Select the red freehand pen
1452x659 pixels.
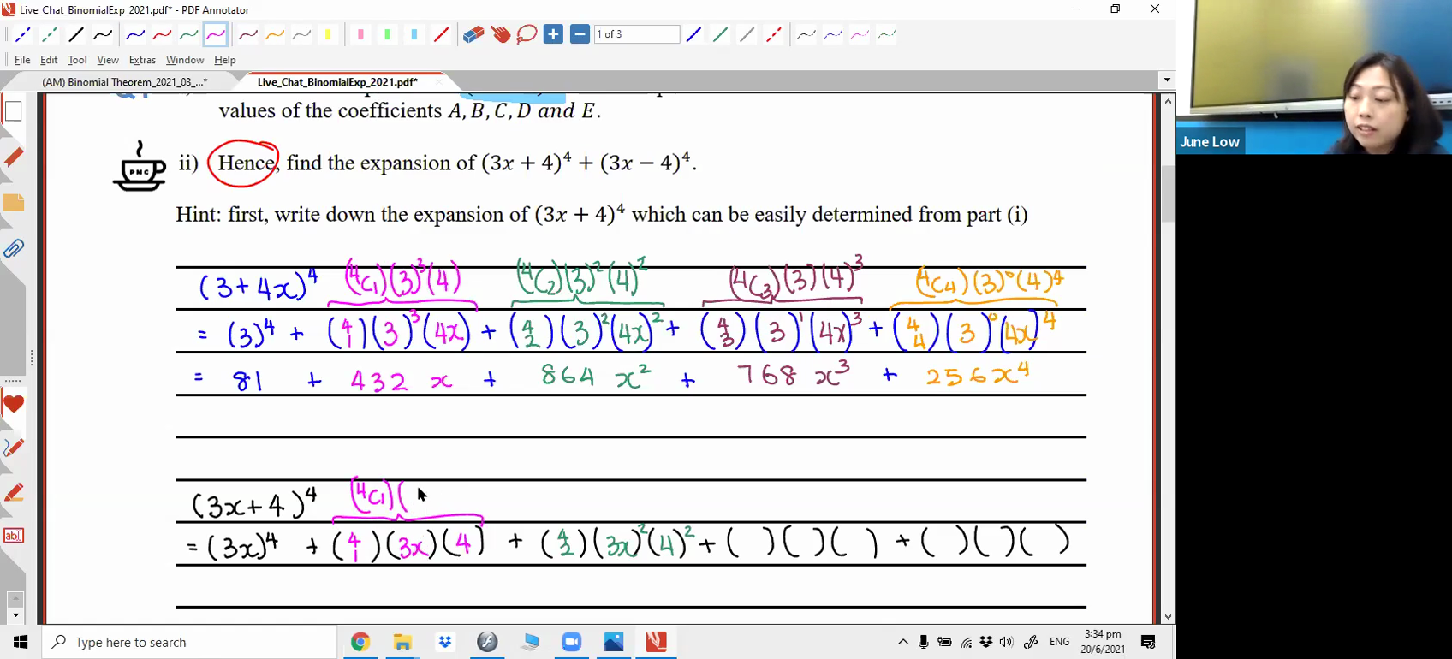pos(162,35)
